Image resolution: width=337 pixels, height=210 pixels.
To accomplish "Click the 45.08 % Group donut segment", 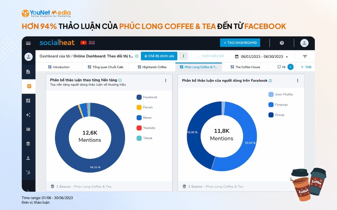I will [x=192, y=132].
